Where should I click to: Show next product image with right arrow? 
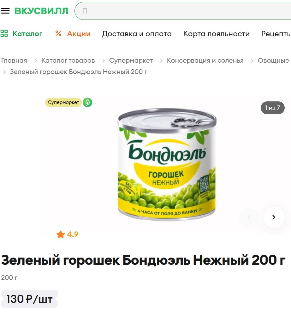tap(274, 217)
